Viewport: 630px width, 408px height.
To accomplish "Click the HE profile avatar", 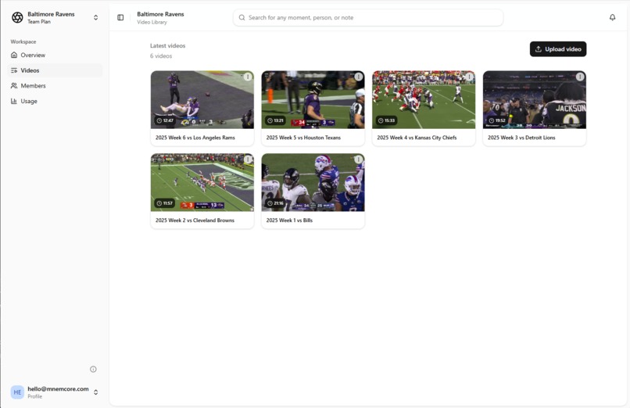I will pyautogui.click(x=18, y=392).
